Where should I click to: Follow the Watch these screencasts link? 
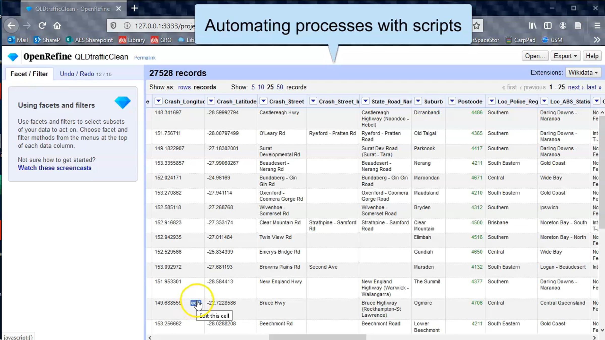click(x=54, y=168)
